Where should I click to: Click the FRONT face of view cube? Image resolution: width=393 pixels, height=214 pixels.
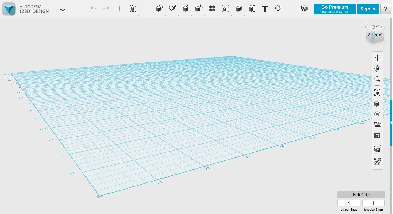point(379,35)
